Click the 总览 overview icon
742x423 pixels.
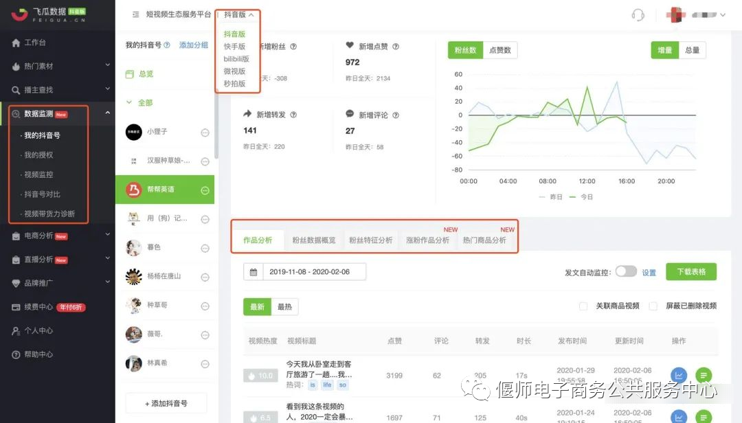[x=130, y=73]
